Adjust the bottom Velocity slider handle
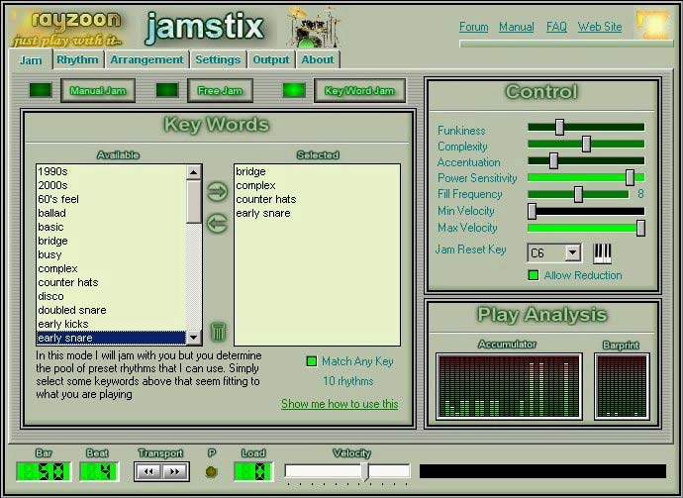 pos(365,471)
